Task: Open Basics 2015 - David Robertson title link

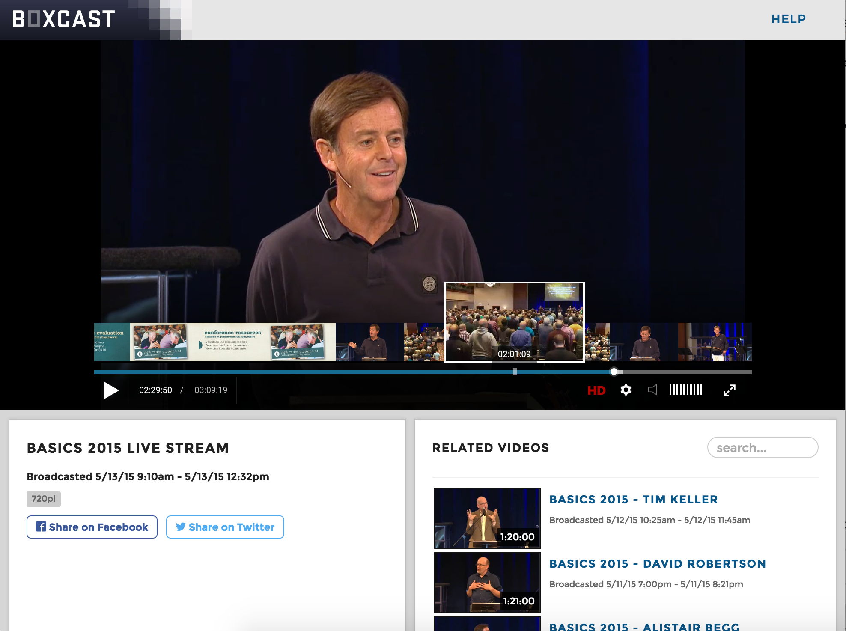Action: pyautogui.click(x=657, y=564)
